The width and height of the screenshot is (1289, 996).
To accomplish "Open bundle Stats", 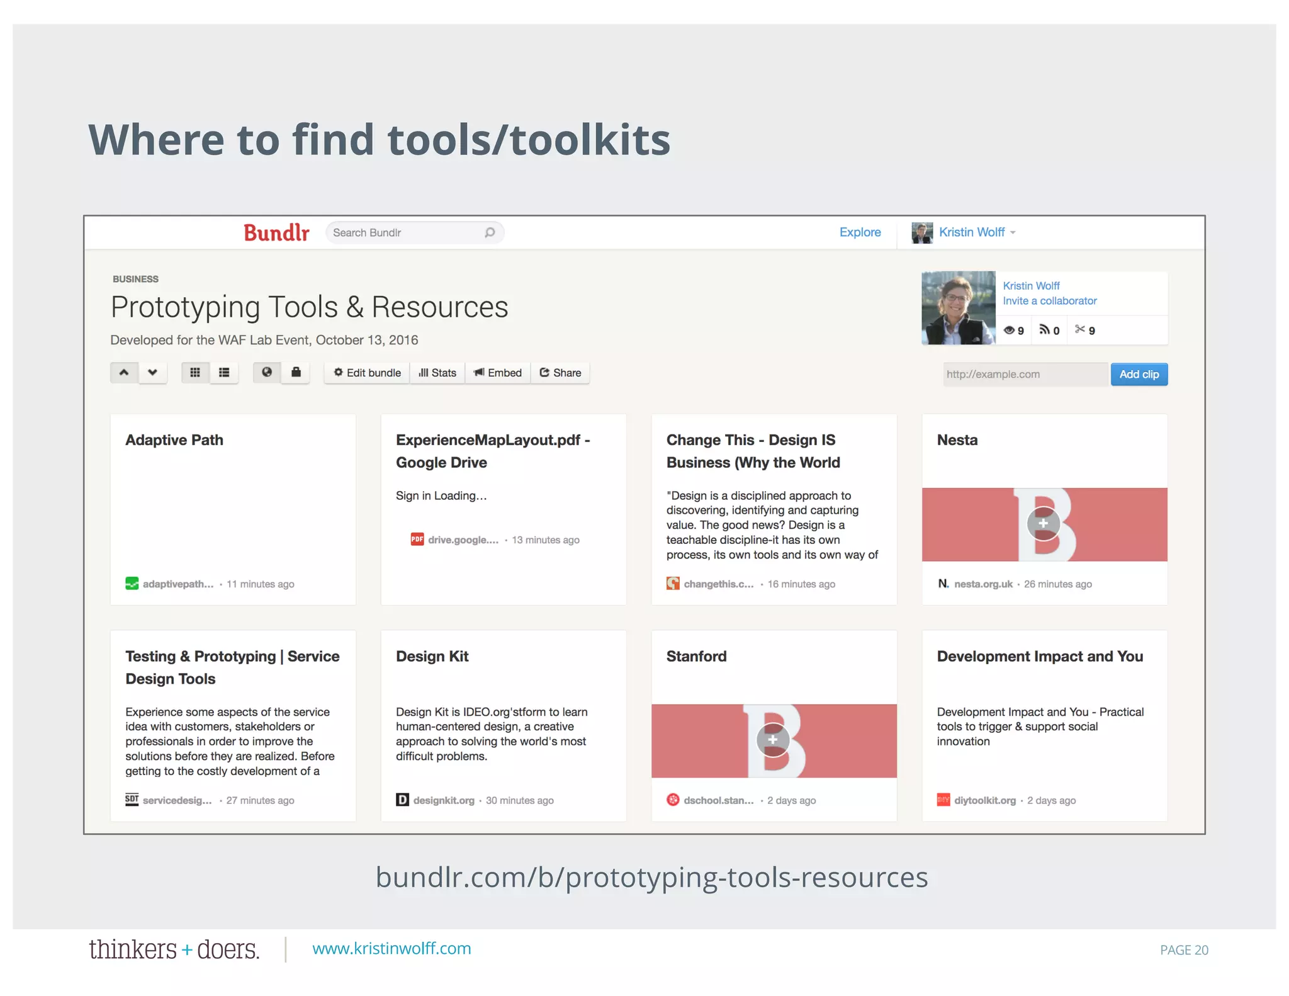I will pyautogui.click(x=437, y=373).
